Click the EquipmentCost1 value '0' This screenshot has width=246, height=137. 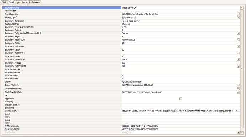coord(122,75)
